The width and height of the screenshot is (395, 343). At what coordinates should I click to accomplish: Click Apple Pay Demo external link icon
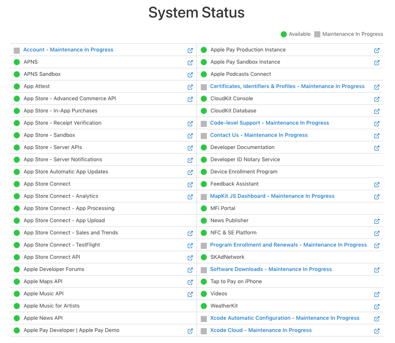[x=190, y=331]
